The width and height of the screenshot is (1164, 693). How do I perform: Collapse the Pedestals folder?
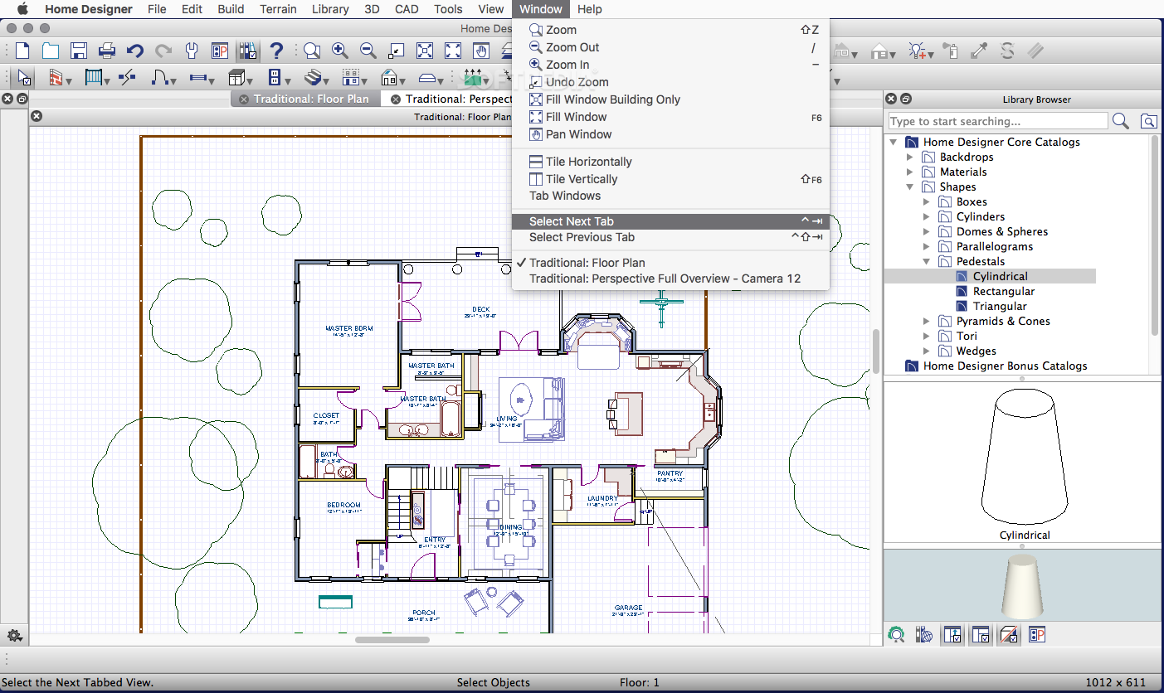[x=927, y=261]
